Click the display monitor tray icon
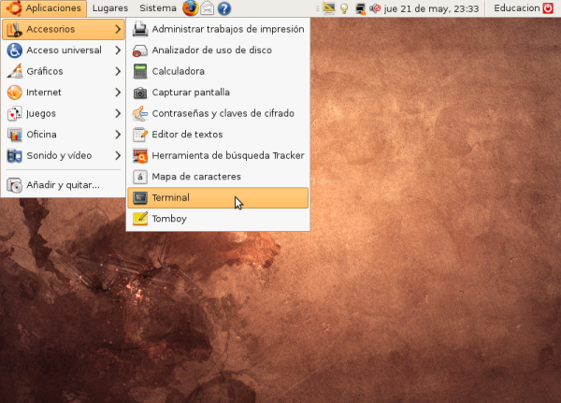The image size is (561, 403). 329,8
